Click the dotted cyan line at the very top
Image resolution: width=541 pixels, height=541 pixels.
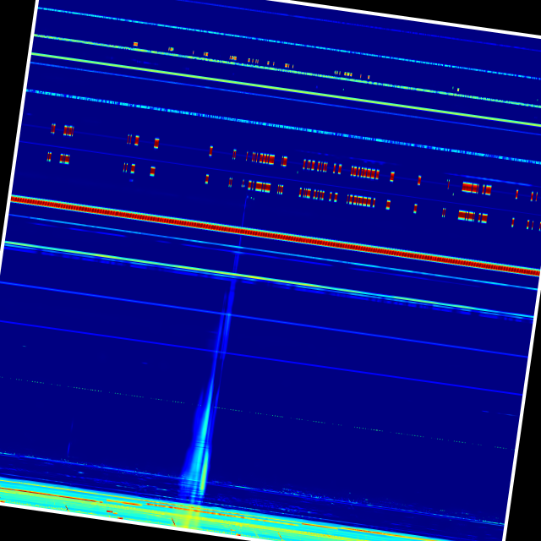(x=279, y=41)
